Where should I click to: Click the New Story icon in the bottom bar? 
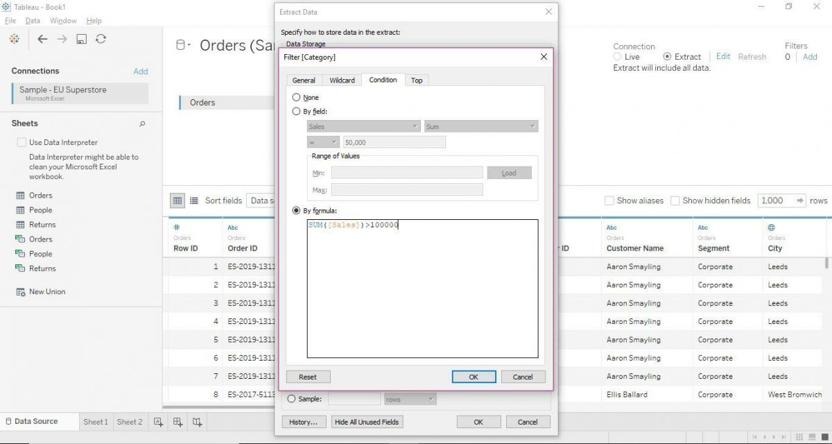[196, 421]
